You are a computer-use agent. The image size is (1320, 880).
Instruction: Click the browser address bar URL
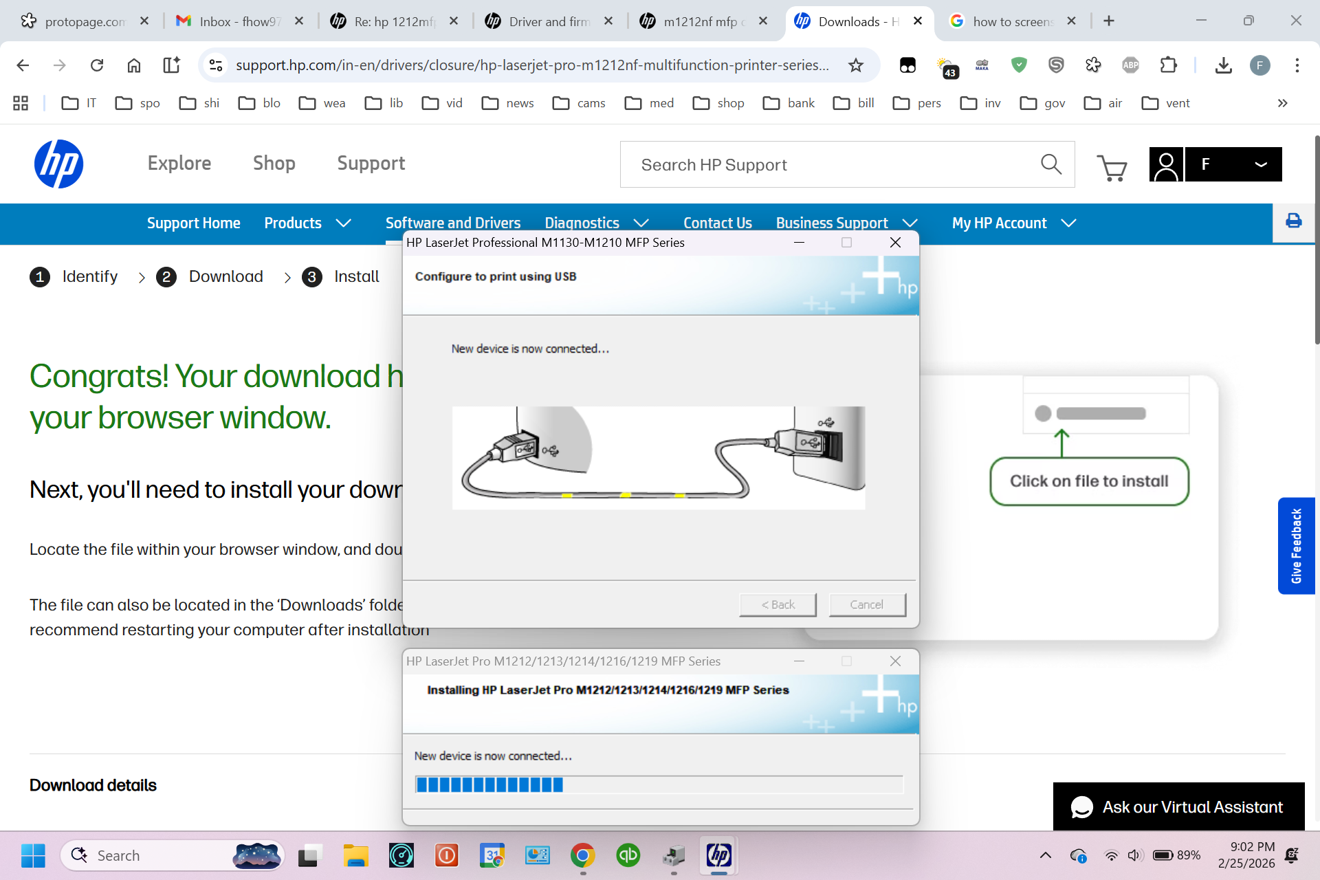532,65
